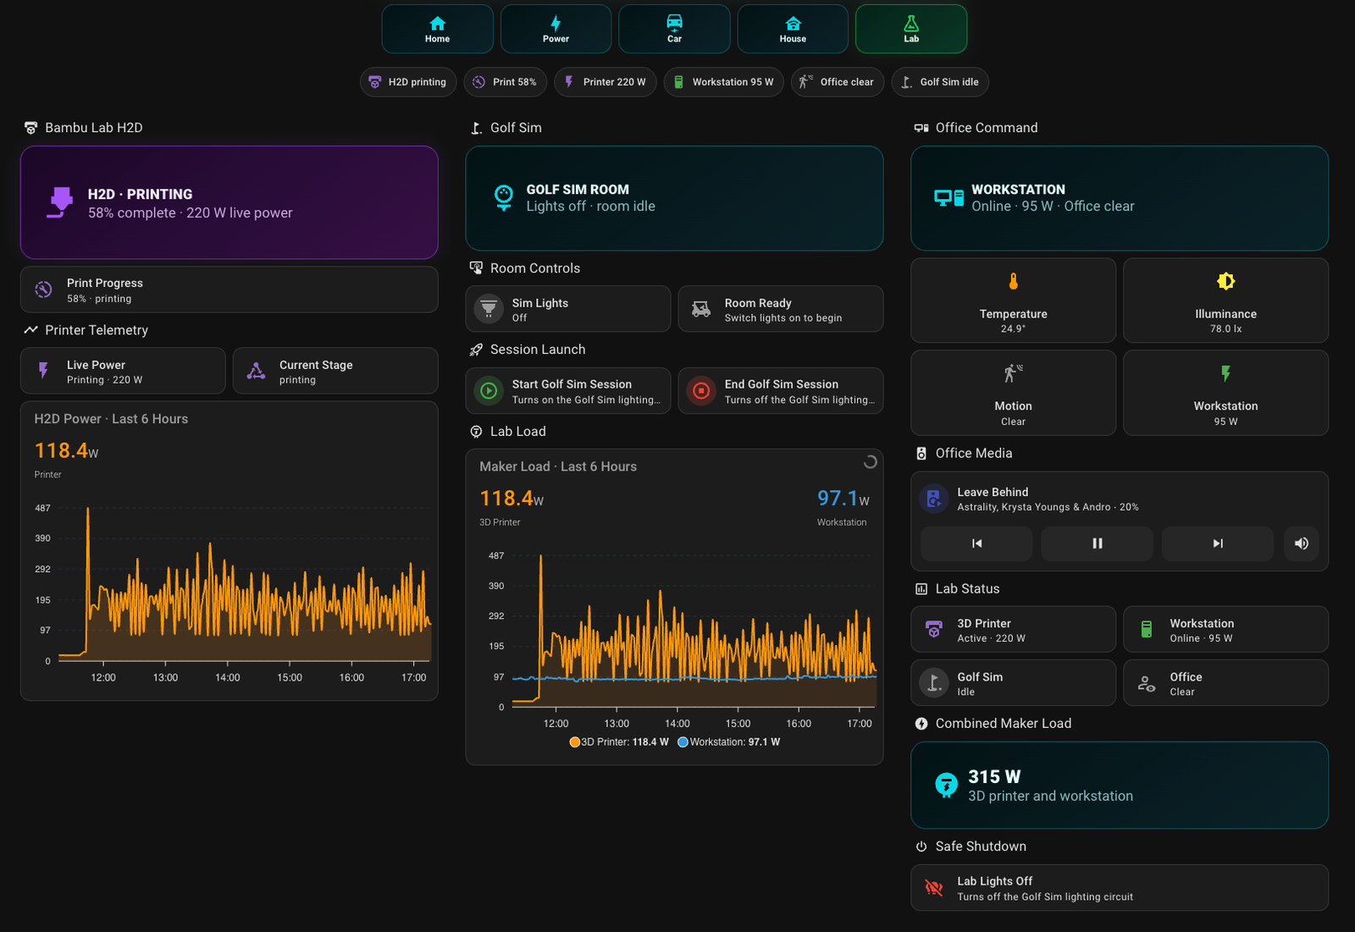
Task: Open the Workstation Online status tile
Action: 1226,629
